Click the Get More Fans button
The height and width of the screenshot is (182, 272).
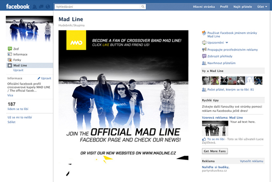tap(215, 151)
